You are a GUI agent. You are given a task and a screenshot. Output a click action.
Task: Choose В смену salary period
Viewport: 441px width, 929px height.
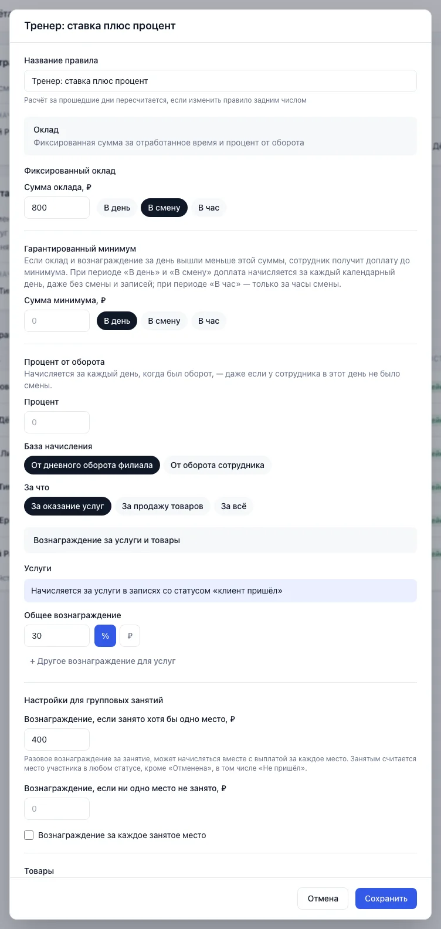(x=164, y=208)
